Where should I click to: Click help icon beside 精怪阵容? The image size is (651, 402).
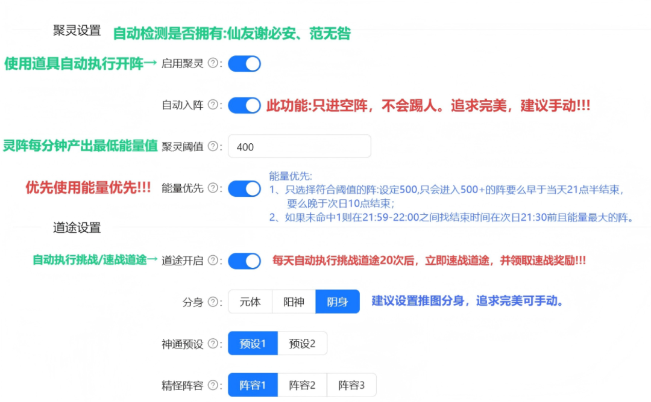point(212,385)
